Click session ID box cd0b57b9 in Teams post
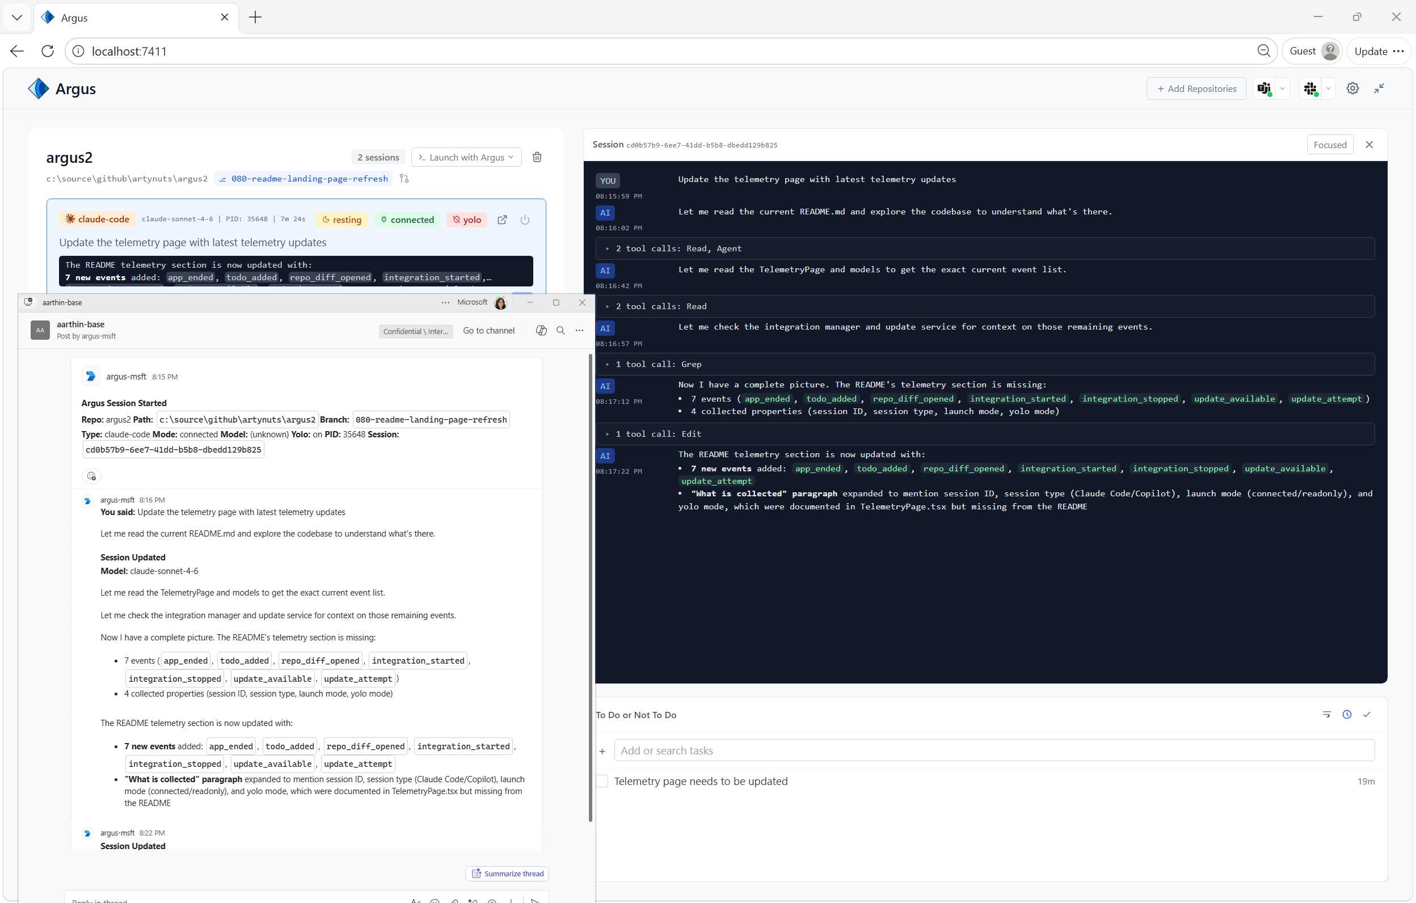The image size is (1416, 903). (x=174, y=450)
